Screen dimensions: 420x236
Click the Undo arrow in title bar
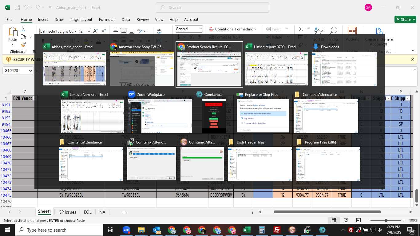pyautogui.click(x=26, y=7)
